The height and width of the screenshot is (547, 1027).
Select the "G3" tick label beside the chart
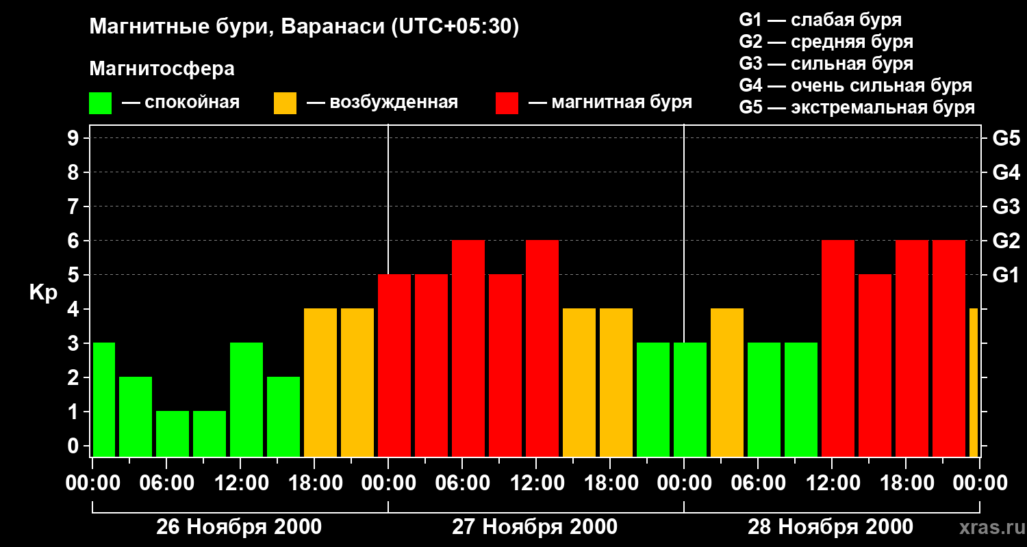point(1006,206)
